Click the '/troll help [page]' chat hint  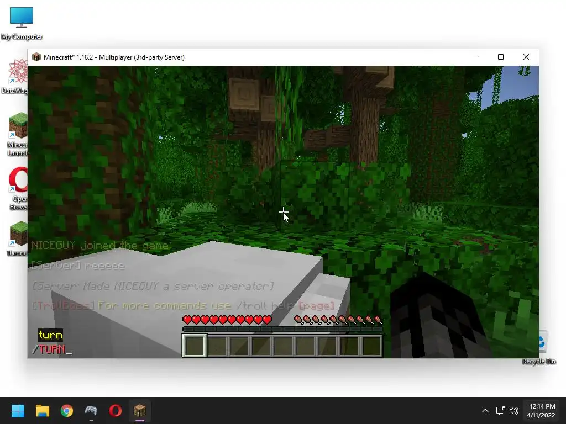(285, 306)
